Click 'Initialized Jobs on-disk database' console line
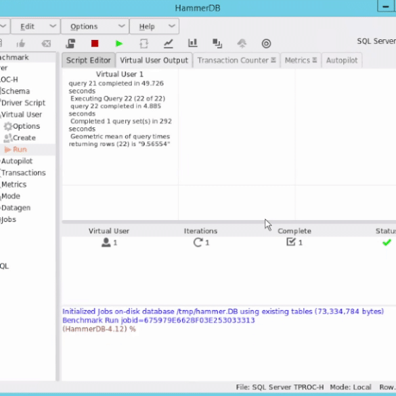This screenshot has height=396, width=396. [223, 311]
